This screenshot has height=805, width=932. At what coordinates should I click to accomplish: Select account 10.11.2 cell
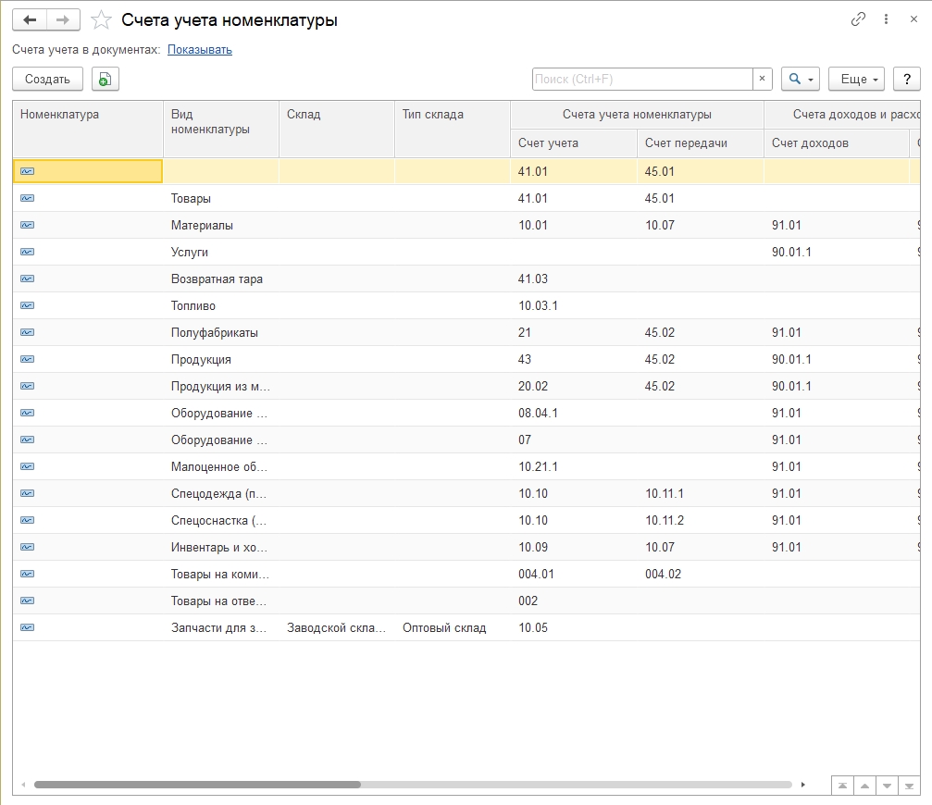701,520
